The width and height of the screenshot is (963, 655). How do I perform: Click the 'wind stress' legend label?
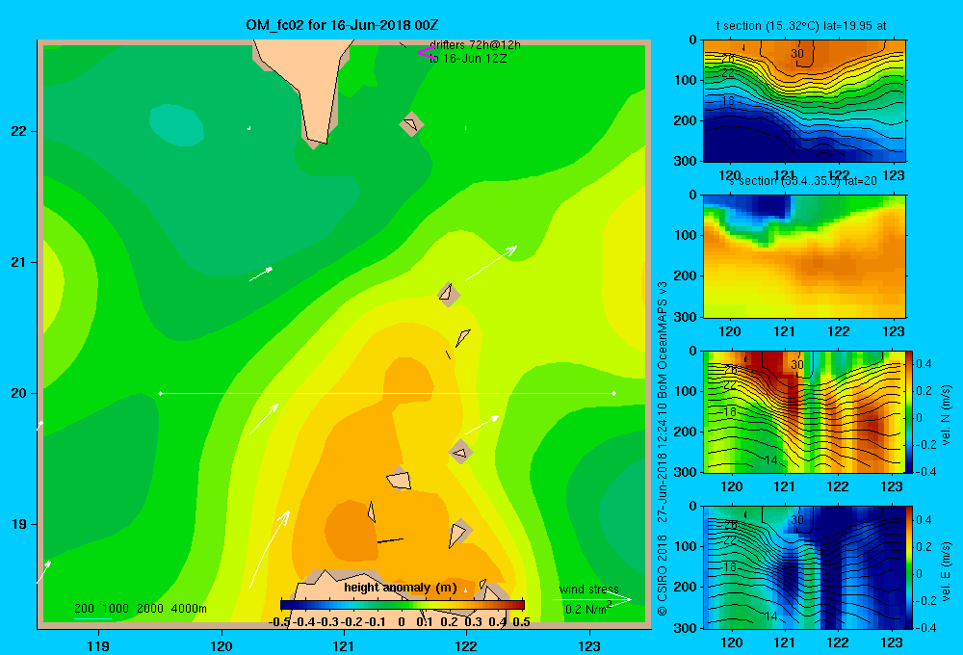point(589,589)
